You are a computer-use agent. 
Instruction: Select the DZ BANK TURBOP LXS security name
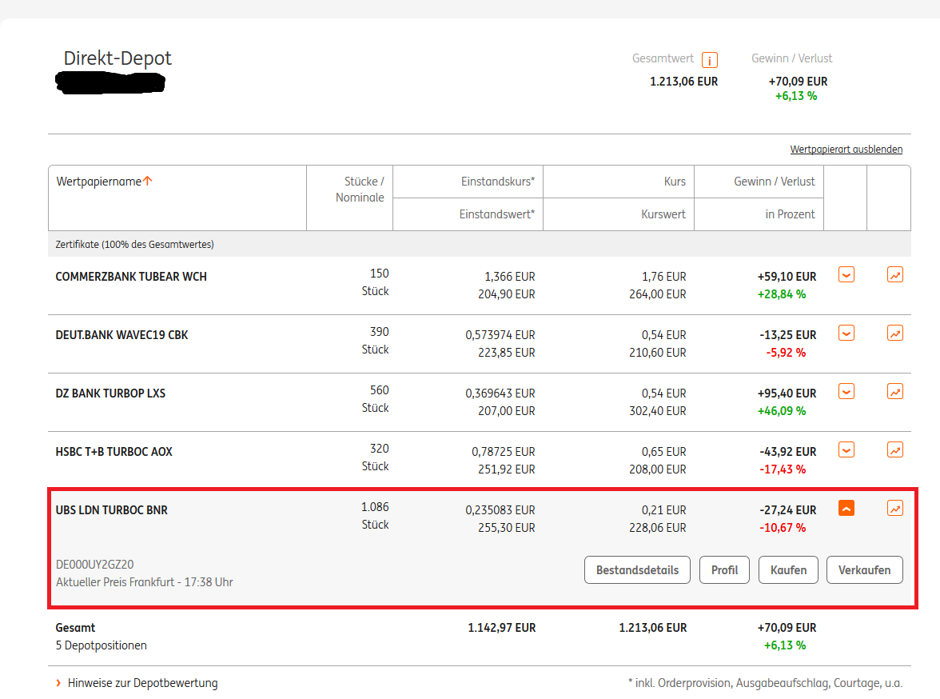110,393
